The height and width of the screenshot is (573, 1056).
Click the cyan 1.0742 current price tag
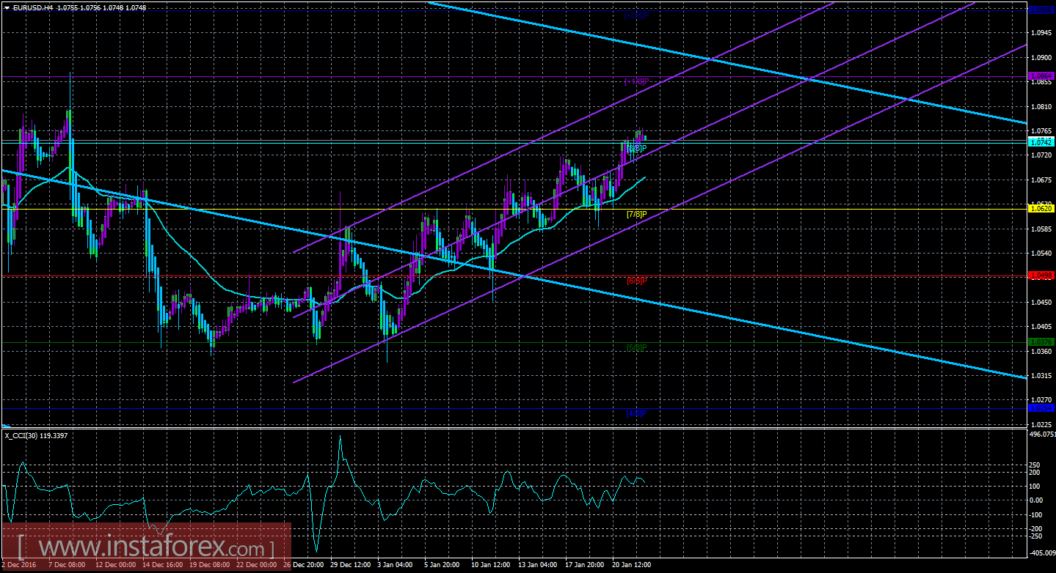point(1041,142)
